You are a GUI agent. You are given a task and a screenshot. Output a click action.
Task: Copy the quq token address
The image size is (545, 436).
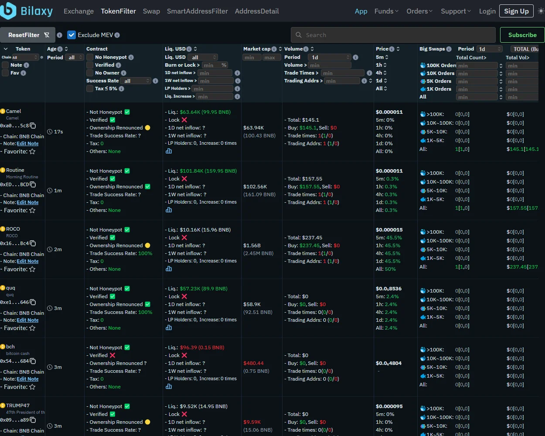click(x=33, y=302)
